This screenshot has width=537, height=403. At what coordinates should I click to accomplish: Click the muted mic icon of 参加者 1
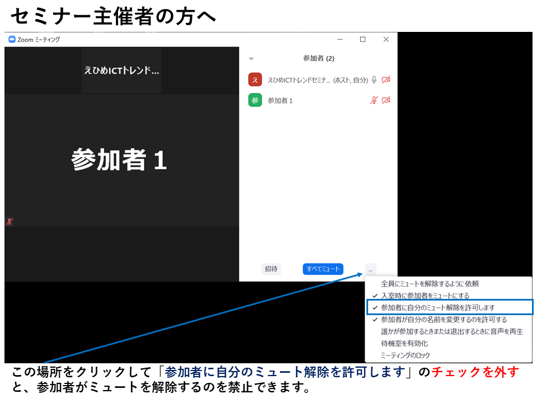374,100
